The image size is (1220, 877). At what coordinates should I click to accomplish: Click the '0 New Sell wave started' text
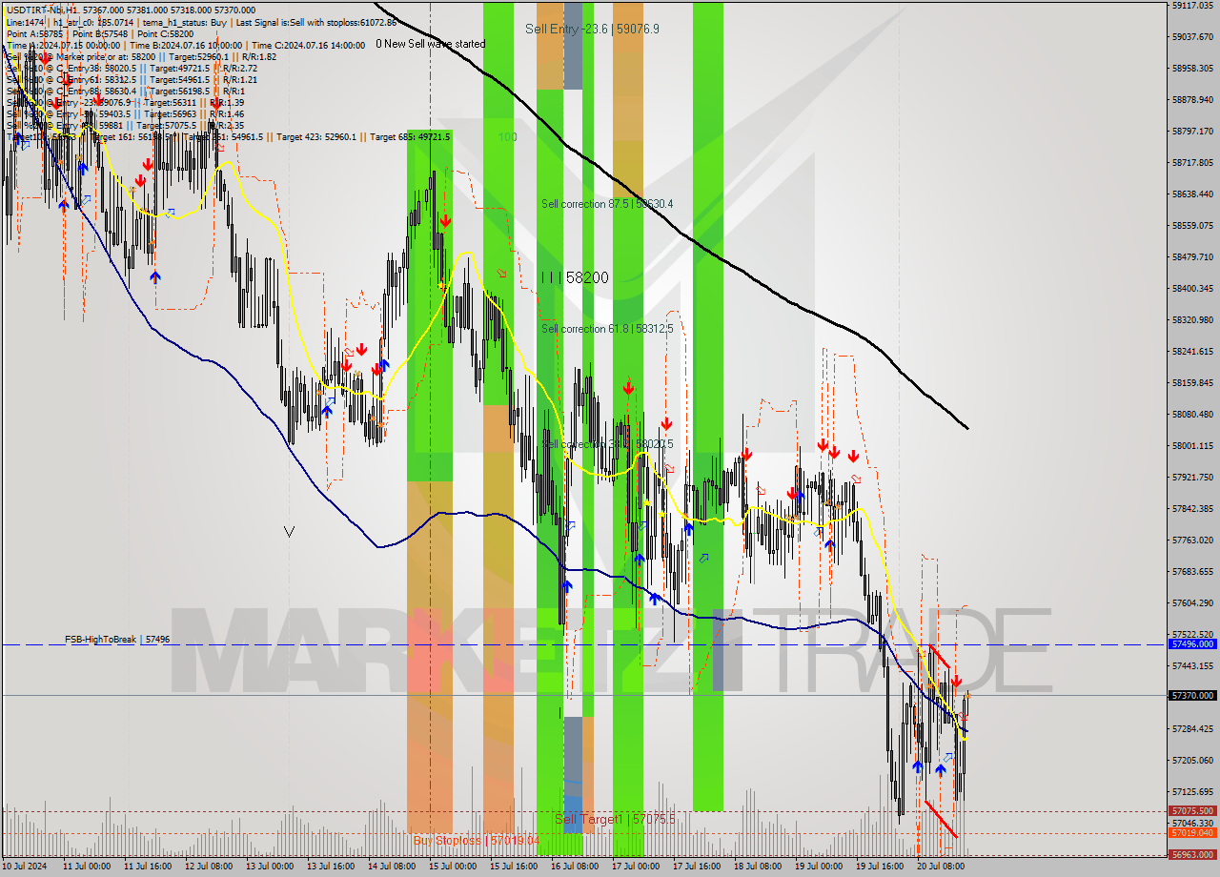tap(430, 44)
